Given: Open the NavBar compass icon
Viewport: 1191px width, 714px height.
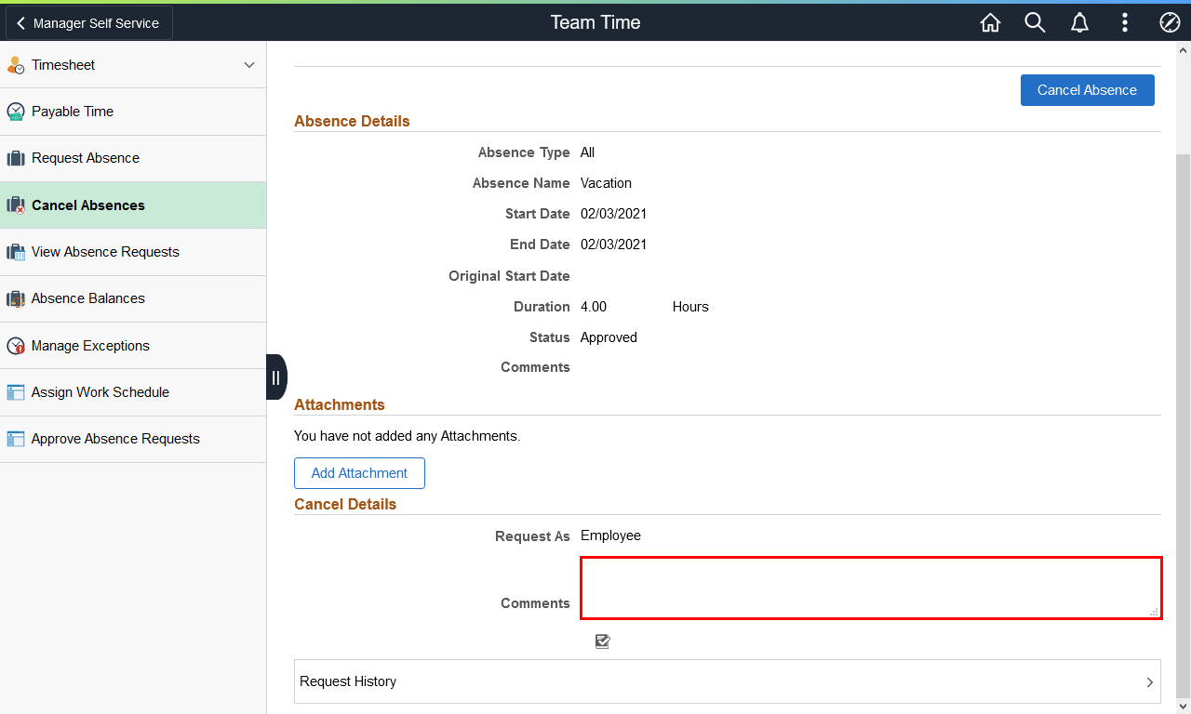Looking at the screenshot, I should click(x=1170, y=23).
